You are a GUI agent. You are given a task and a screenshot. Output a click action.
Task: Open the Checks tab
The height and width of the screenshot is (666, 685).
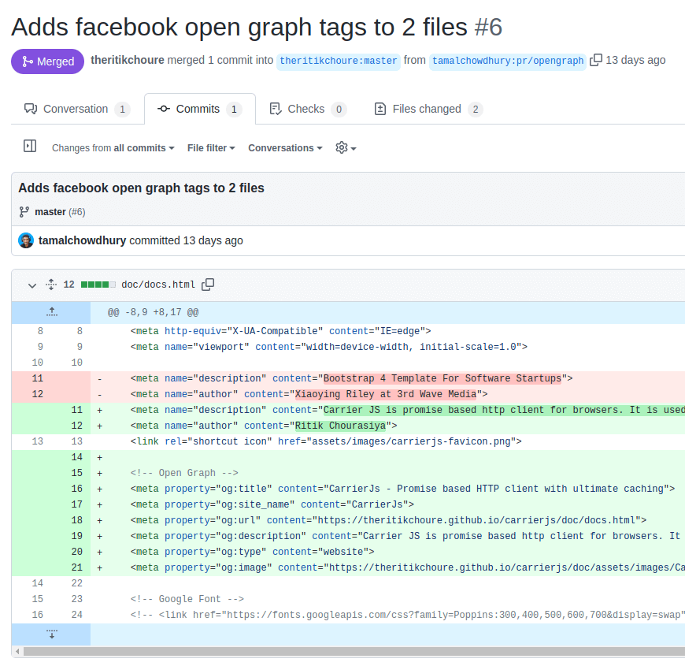(x=308, y=109)
